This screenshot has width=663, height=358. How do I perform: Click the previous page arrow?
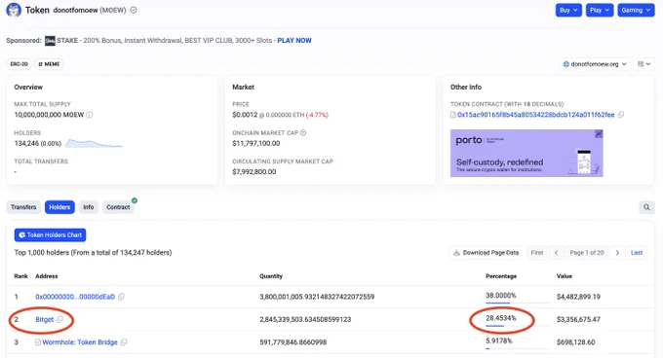[557, 253]
